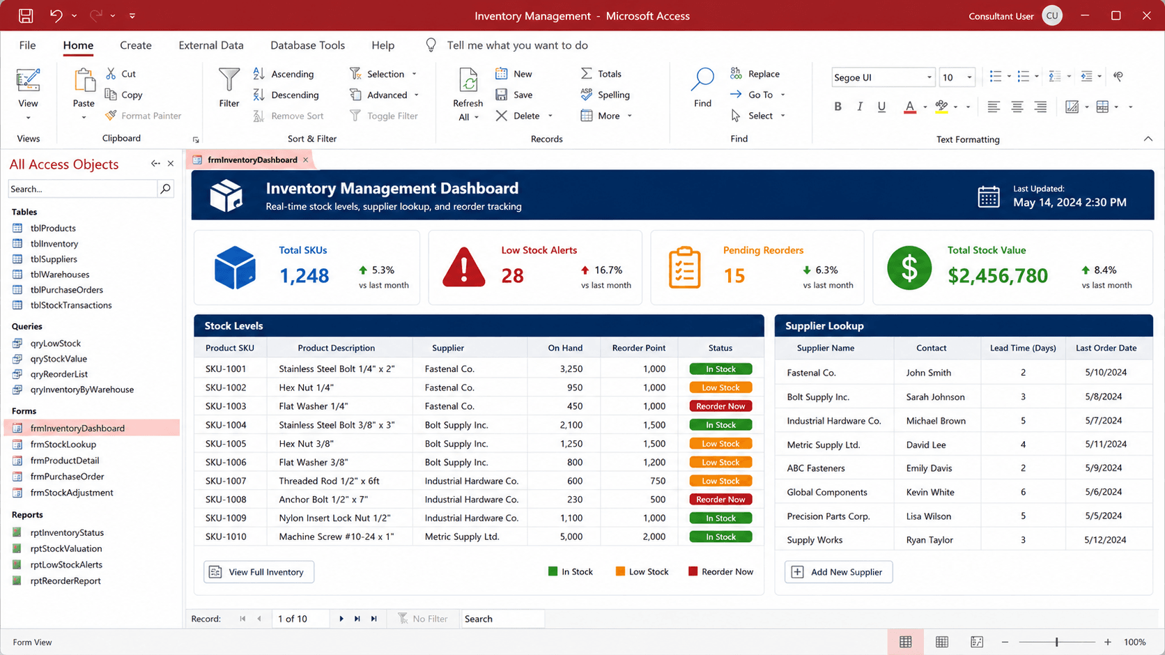Expand the Advanced filter dropdown
1165x655 pixels.
[x=417, y=95]
